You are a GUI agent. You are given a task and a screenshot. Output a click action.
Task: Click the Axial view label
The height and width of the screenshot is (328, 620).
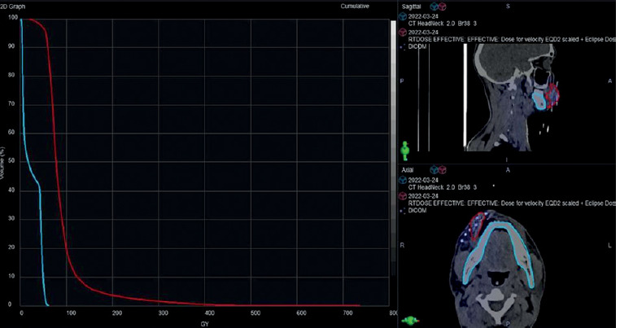click(407, 170)
